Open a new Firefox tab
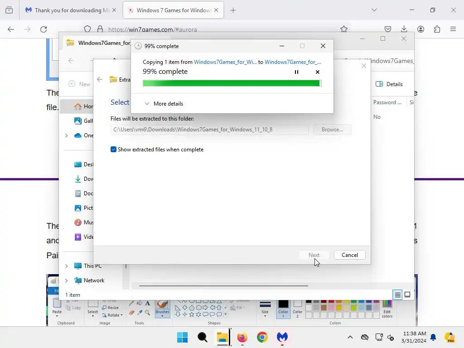Screen dimensions: 464x348 (x=233, y=10)
